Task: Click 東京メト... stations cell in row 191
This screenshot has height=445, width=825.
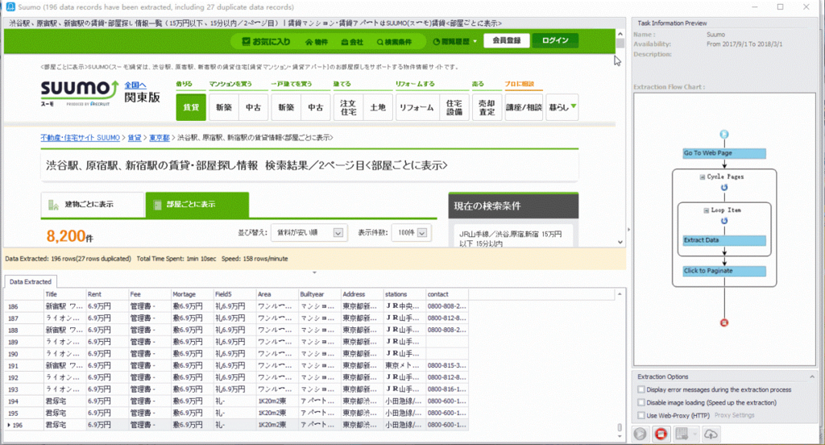Action: pos(404,365)
